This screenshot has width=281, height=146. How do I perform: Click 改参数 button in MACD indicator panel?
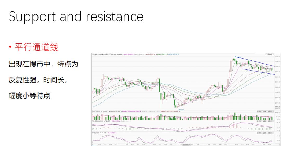pos(259,121)
